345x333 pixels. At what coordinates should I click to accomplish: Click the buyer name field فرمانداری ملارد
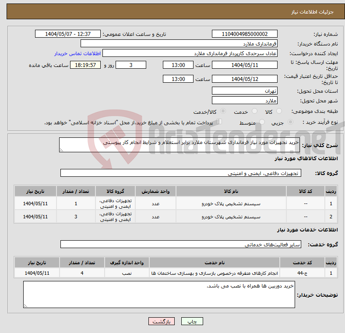179,44
